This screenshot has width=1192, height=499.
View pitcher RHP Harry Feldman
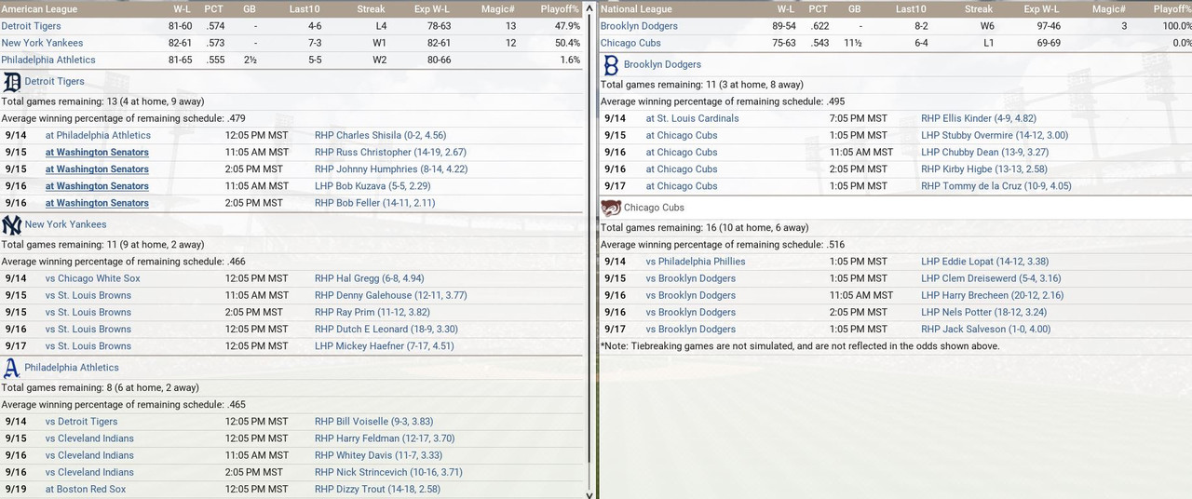click(x=385, y=438)
